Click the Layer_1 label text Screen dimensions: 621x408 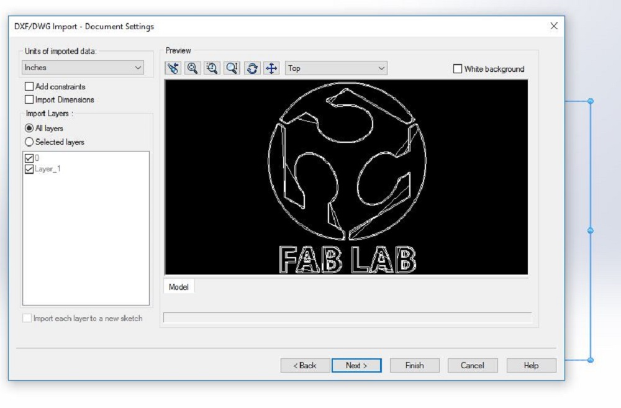coord(48,169)
